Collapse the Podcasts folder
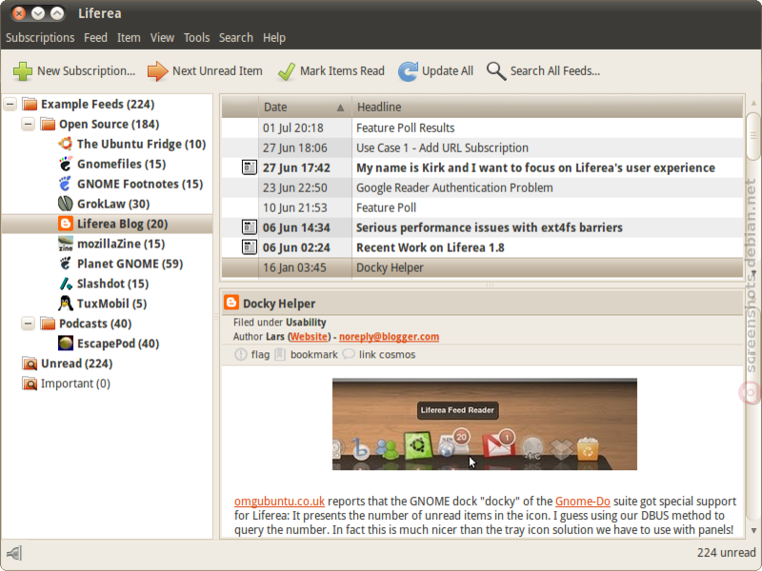Screen dimensions: 762x571 pyautogui.click(x=29, y=323)
